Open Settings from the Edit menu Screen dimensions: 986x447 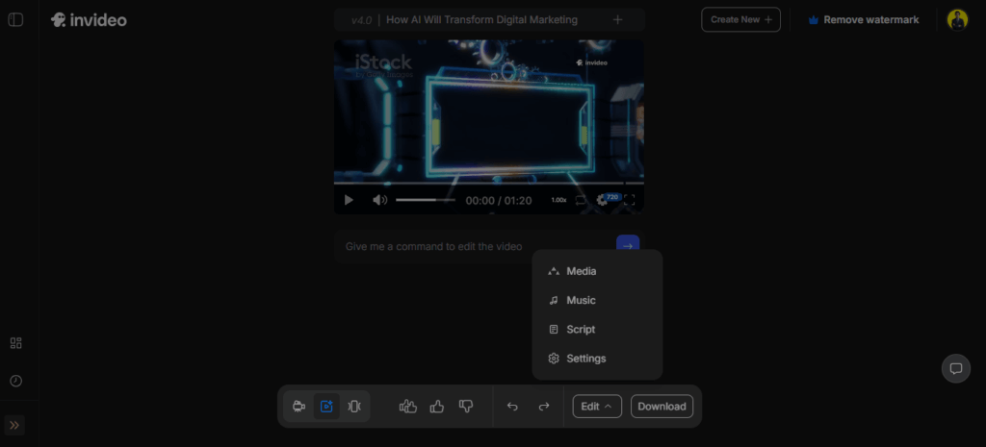point(585,359)
